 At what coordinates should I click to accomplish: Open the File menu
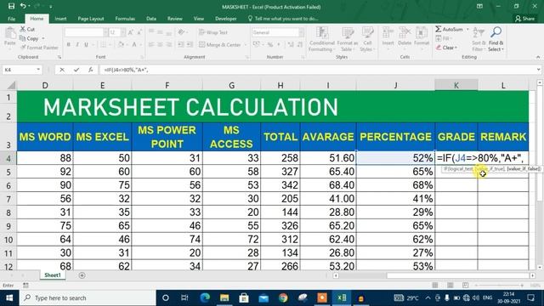point(11,19)
